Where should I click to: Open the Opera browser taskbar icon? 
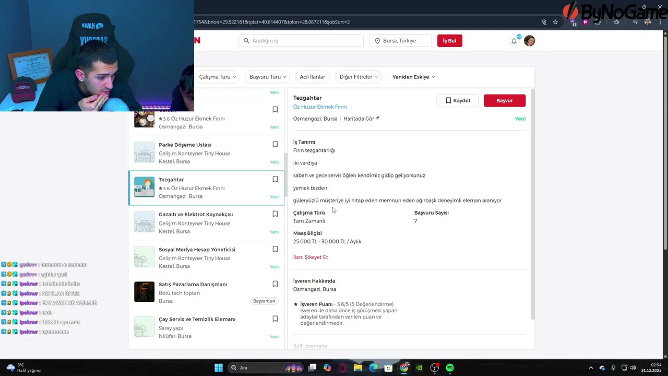click(x=343, y=368)
